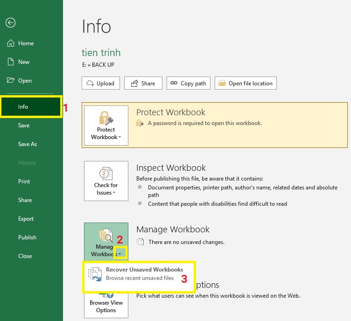Click the Open folder icon in sidebar
The image size is (351, 321).
(11, 80)
